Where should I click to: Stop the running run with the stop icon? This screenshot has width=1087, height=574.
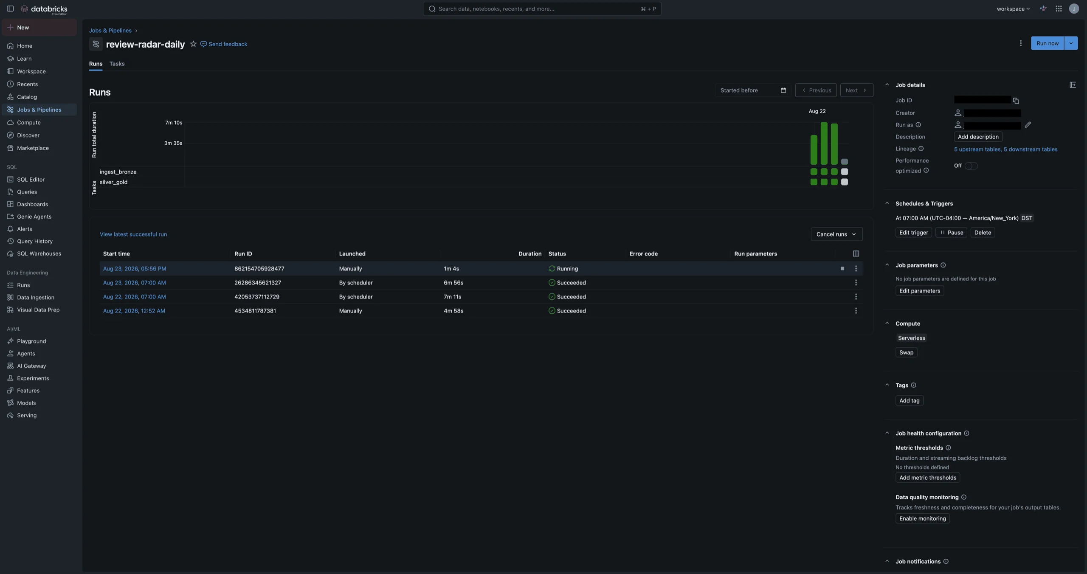(x=842, y=268)
